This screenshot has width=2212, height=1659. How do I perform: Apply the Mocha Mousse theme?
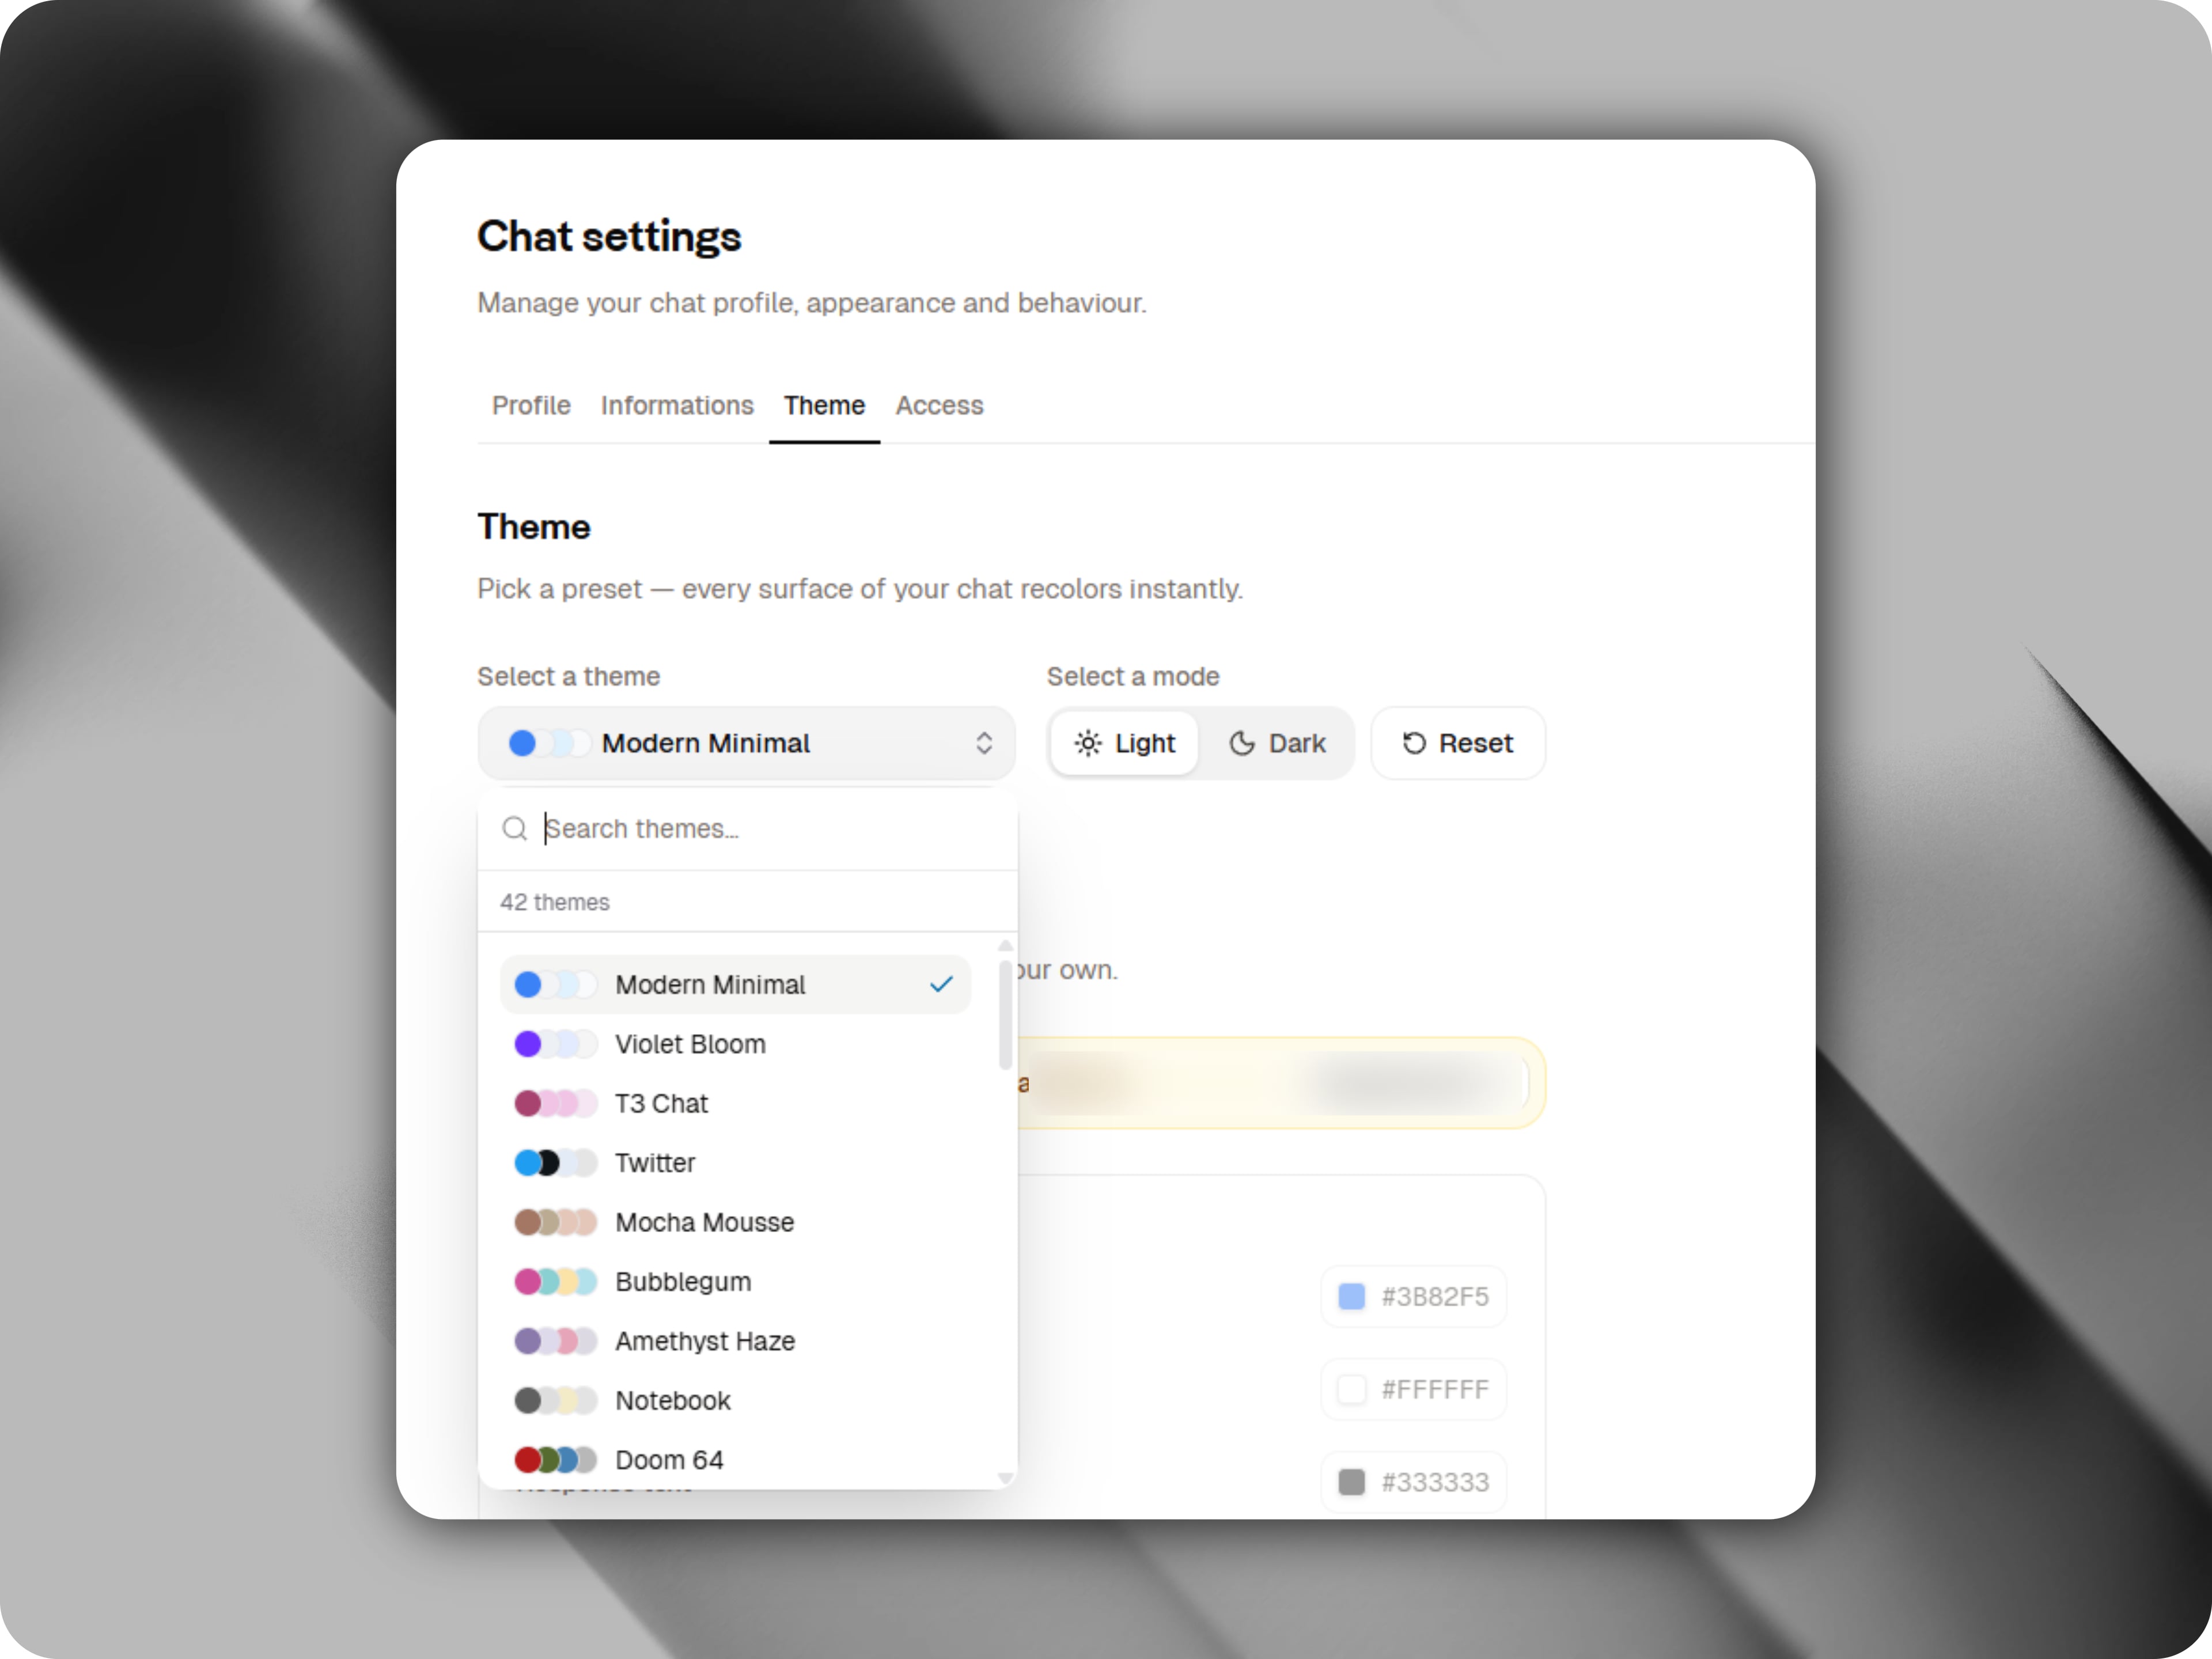click(735, 1222)
